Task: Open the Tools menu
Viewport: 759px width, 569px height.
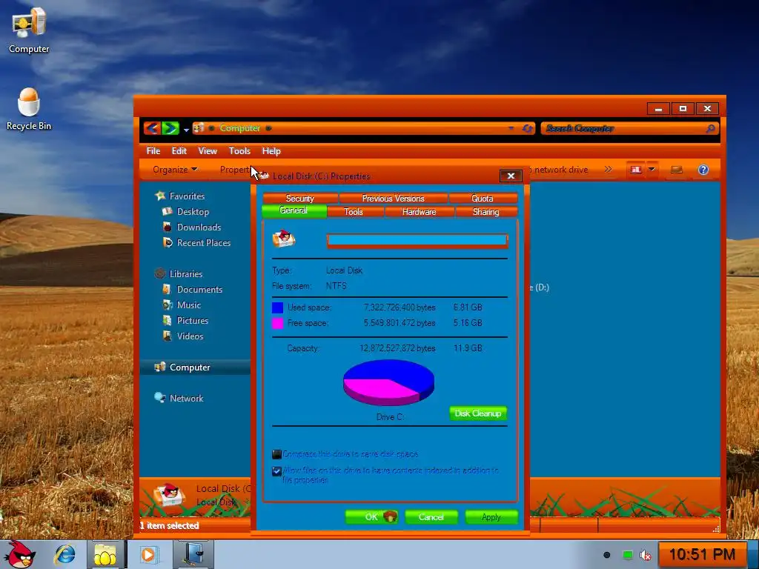Action: pos(239,151)
